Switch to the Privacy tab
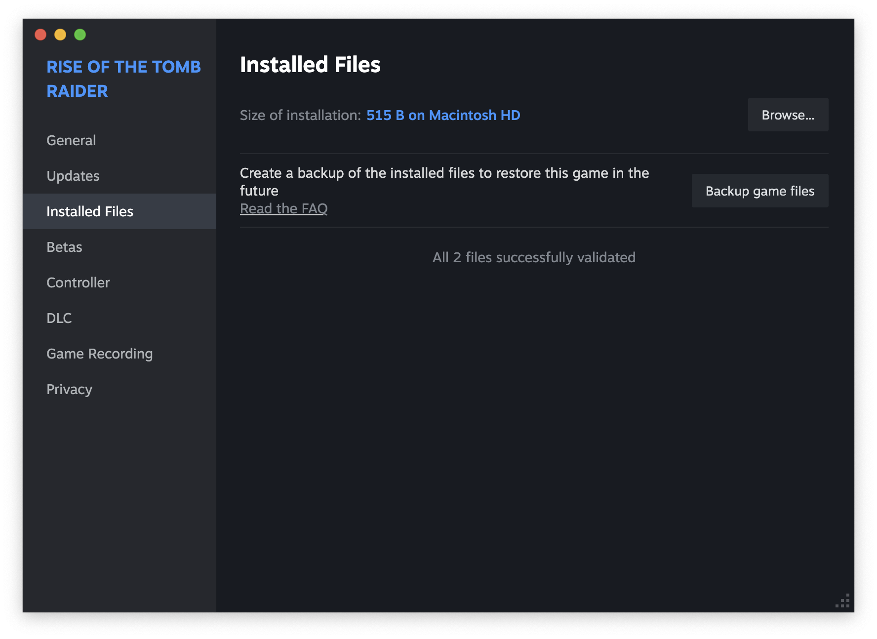The height and width of the screenshot is (639, 877). (x=69, y=389)
